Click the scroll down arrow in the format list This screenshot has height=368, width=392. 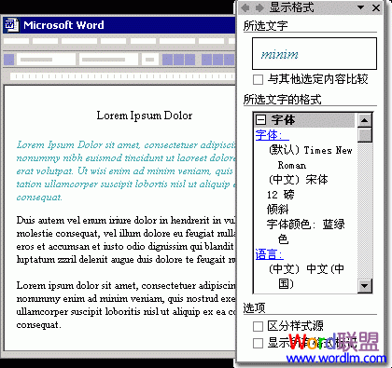365,286
